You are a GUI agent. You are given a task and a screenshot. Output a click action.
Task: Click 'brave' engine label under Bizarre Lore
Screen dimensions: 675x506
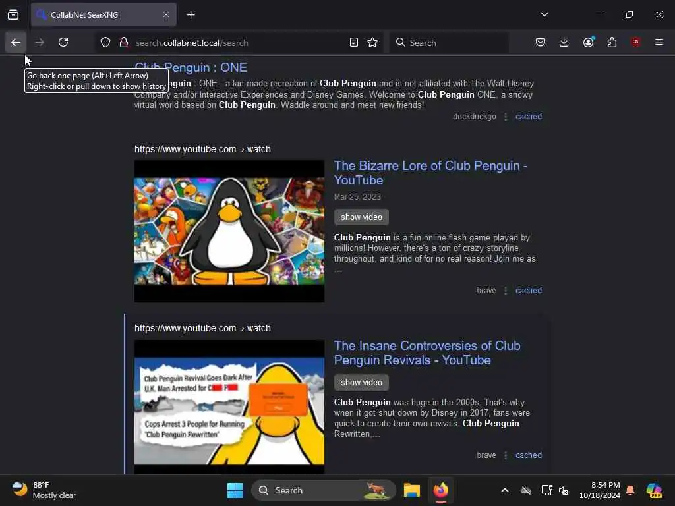[x=486, y=291]
